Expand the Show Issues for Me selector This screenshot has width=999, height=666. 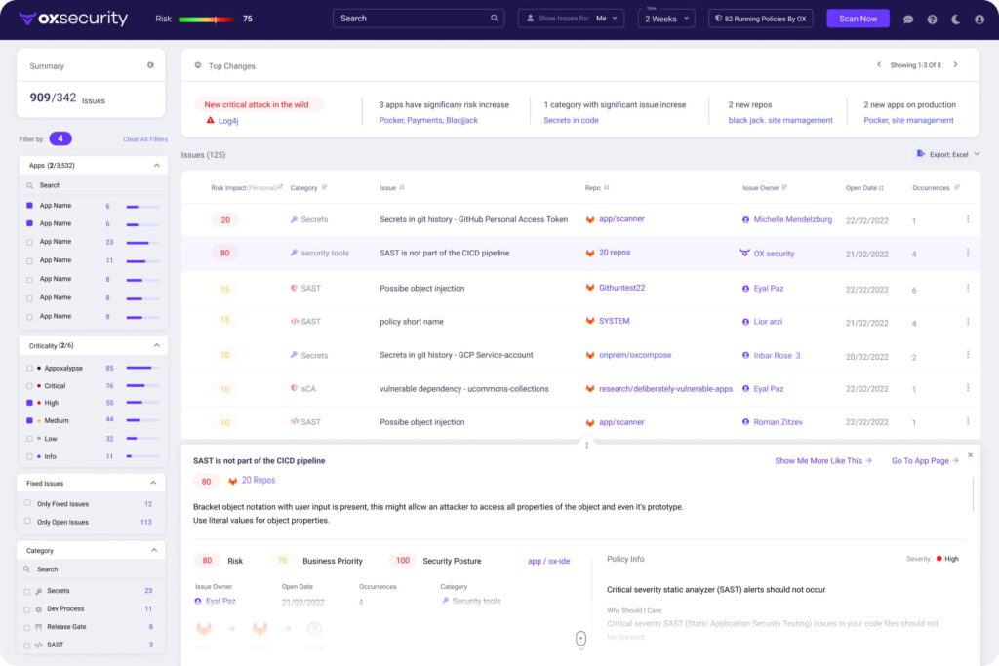tap(571, 18)
